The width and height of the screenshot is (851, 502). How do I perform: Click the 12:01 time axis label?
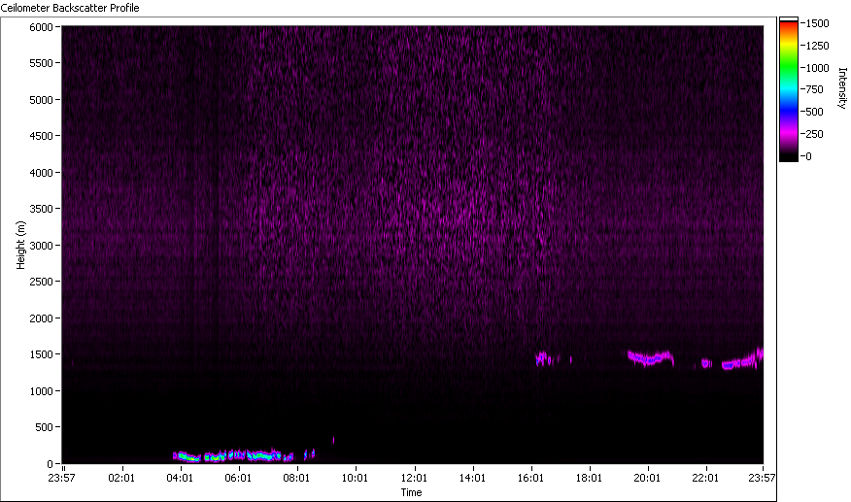click(x=414, y=478)
